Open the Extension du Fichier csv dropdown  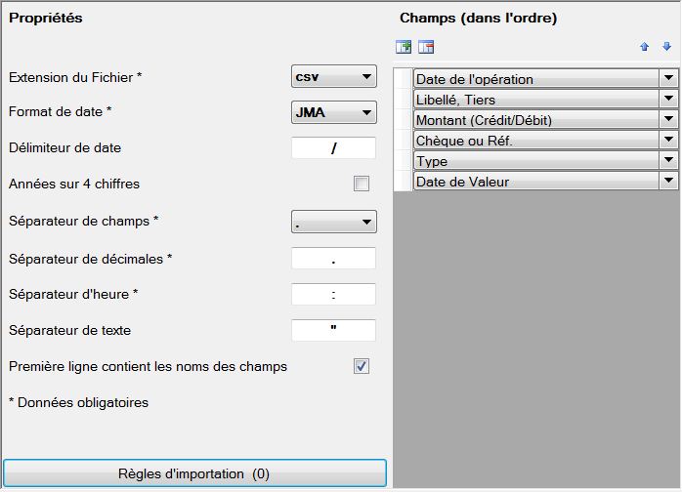coord(333,76)
